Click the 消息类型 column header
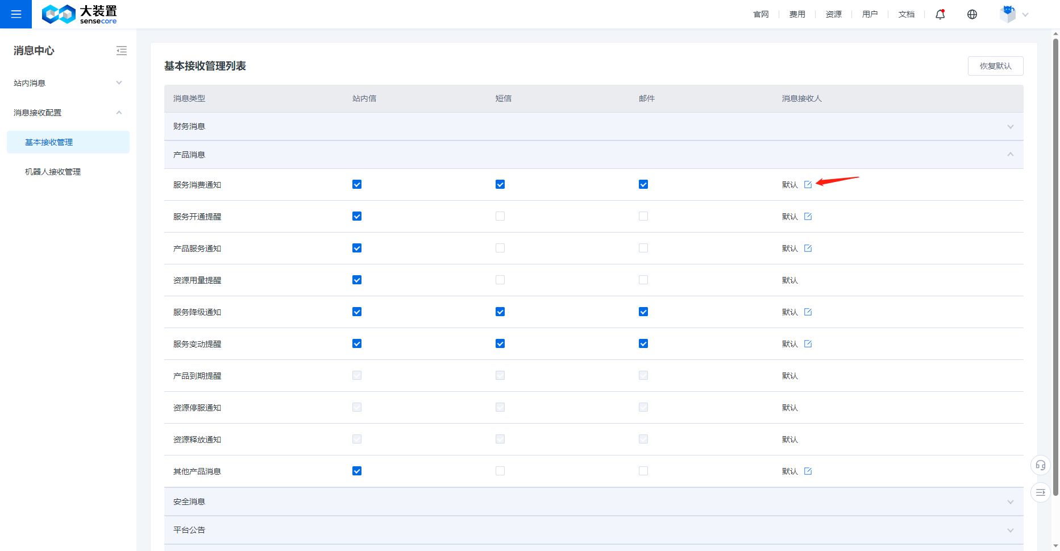This screenshot has height=551, width=1060. (x=189, y=98)
